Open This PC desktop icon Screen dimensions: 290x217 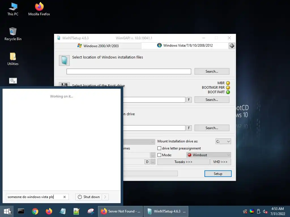tap(13, 9)
